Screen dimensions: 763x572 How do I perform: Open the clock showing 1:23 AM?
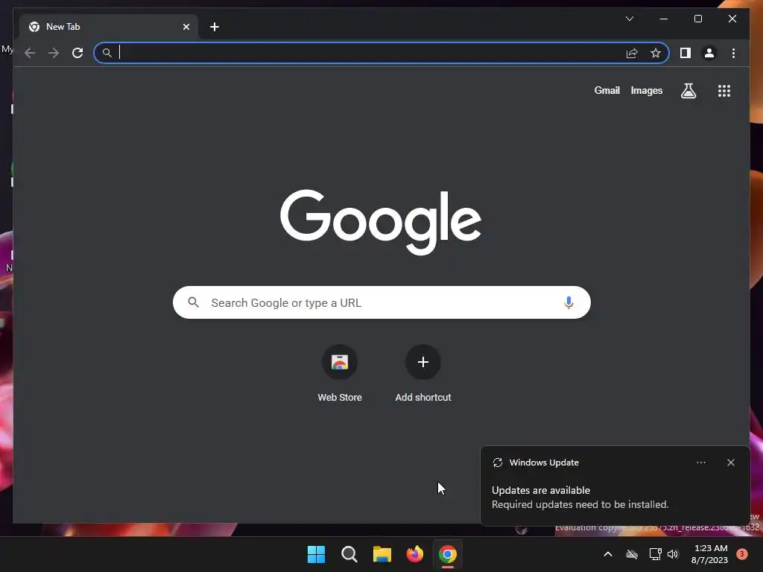(709, 554)
